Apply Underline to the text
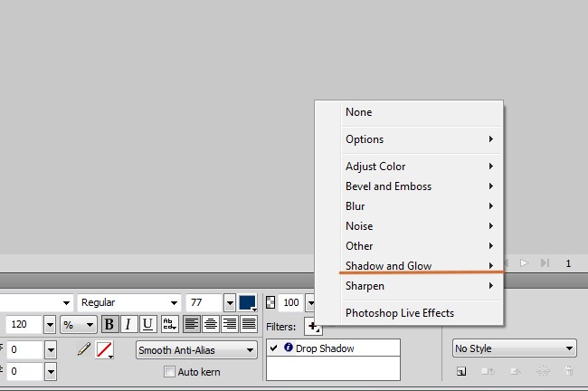 147,324
